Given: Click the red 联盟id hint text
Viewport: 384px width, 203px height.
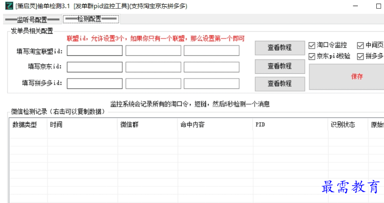Looking at the screenshot, I should tap(156, 38).
